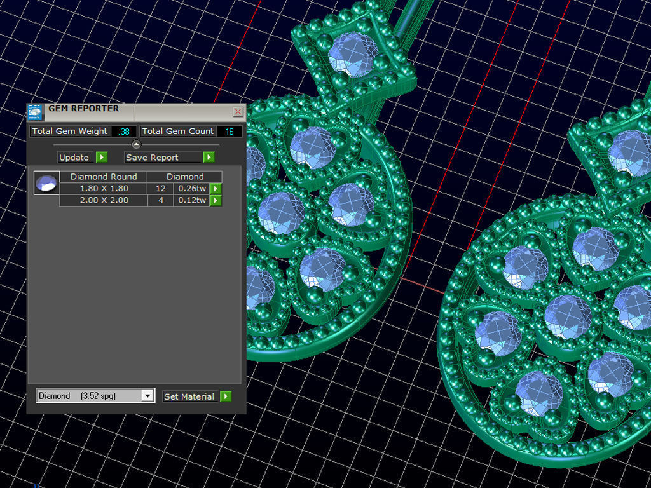The width and height of the screenshot is (651, 488).
Task: Click the Total Gem Count label
Action: click(178, 132)
